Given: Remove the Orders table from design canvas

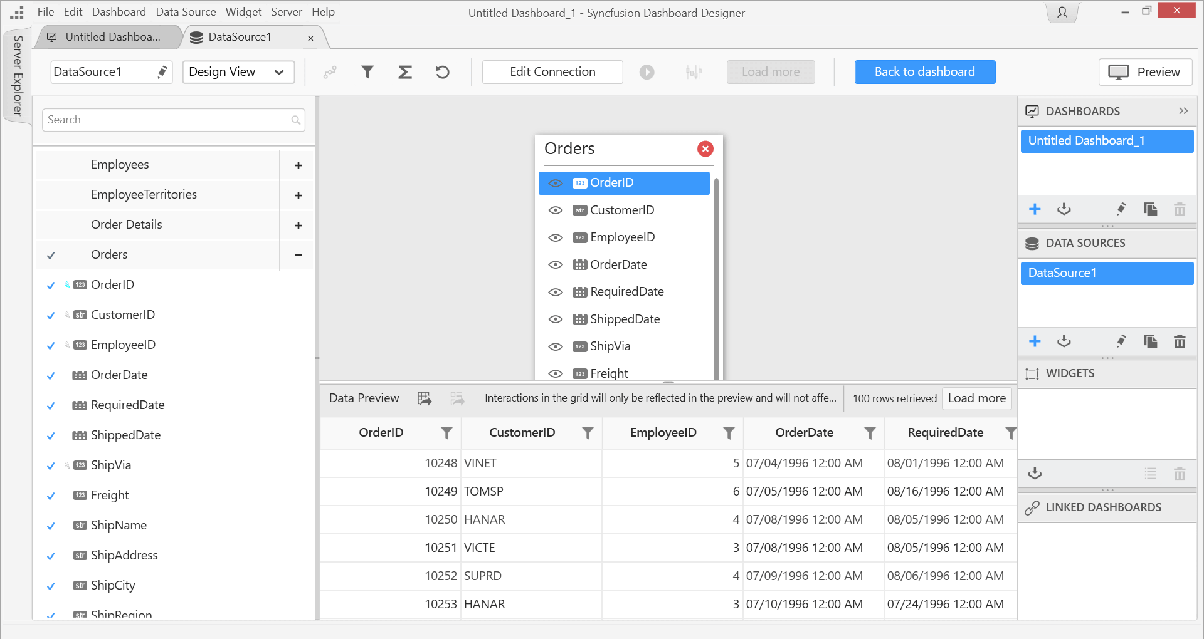Looking at the screenshot, I should [x=705, y=149].
